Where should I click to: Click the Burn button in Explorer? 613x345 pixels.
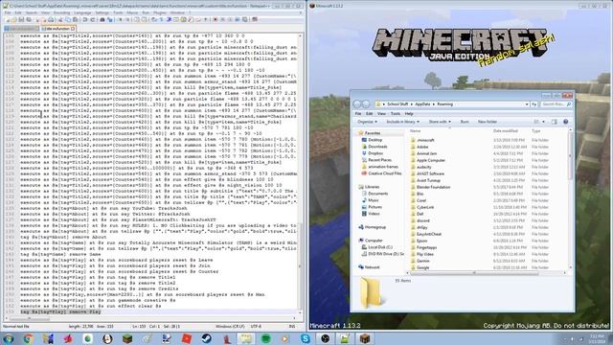tap(465, 122)
